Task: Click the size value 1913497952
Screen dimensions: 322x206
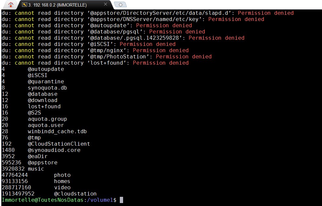Action: [x=18, y=194]
